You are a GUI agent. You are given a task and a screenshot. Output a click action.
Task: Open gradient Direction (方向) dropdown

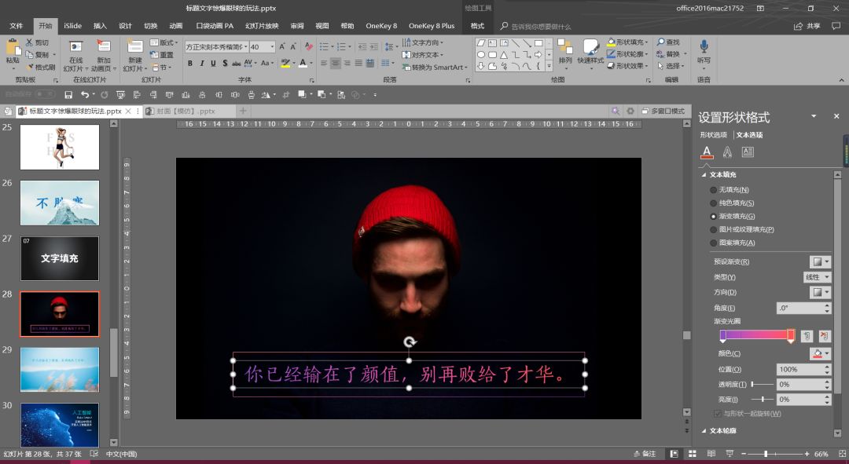pyautogui.click(x=820, y=292)
